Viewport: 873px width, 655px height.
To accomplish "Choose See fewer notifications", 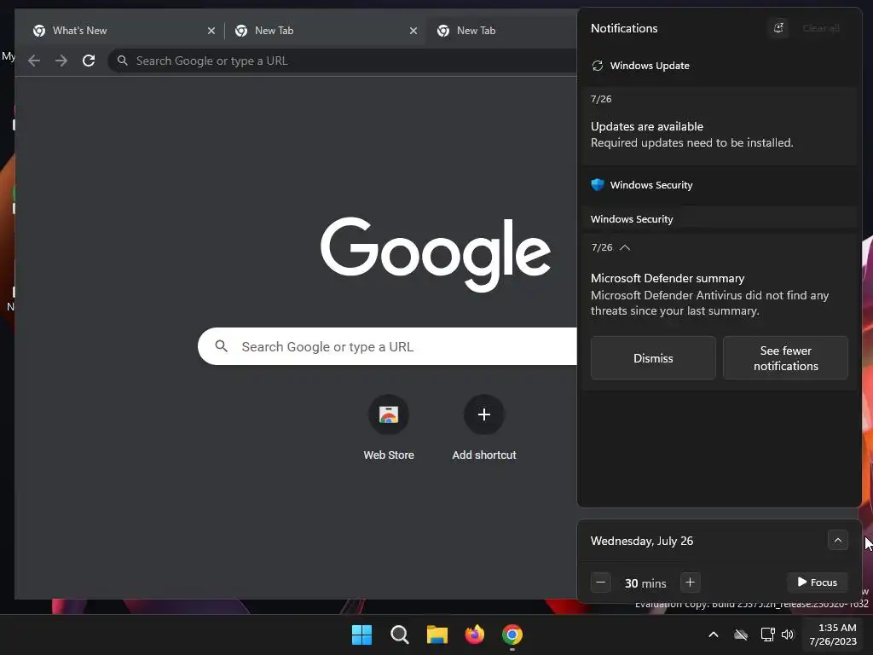I will click(x=785, y=358).
